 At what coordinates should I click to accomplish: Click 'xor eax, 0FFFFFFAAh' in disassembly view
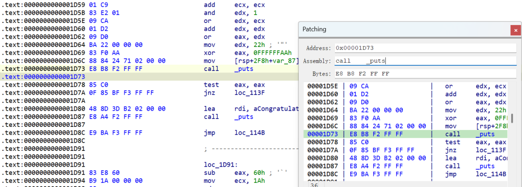[248, 53]
